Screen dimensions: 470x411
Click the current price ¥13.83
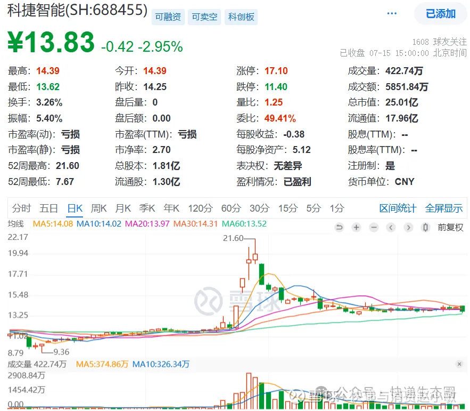click(x=51, y=42)
